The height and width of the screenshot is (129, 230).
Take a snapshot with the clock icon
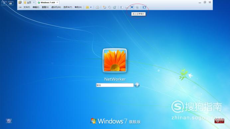point(105,7)
